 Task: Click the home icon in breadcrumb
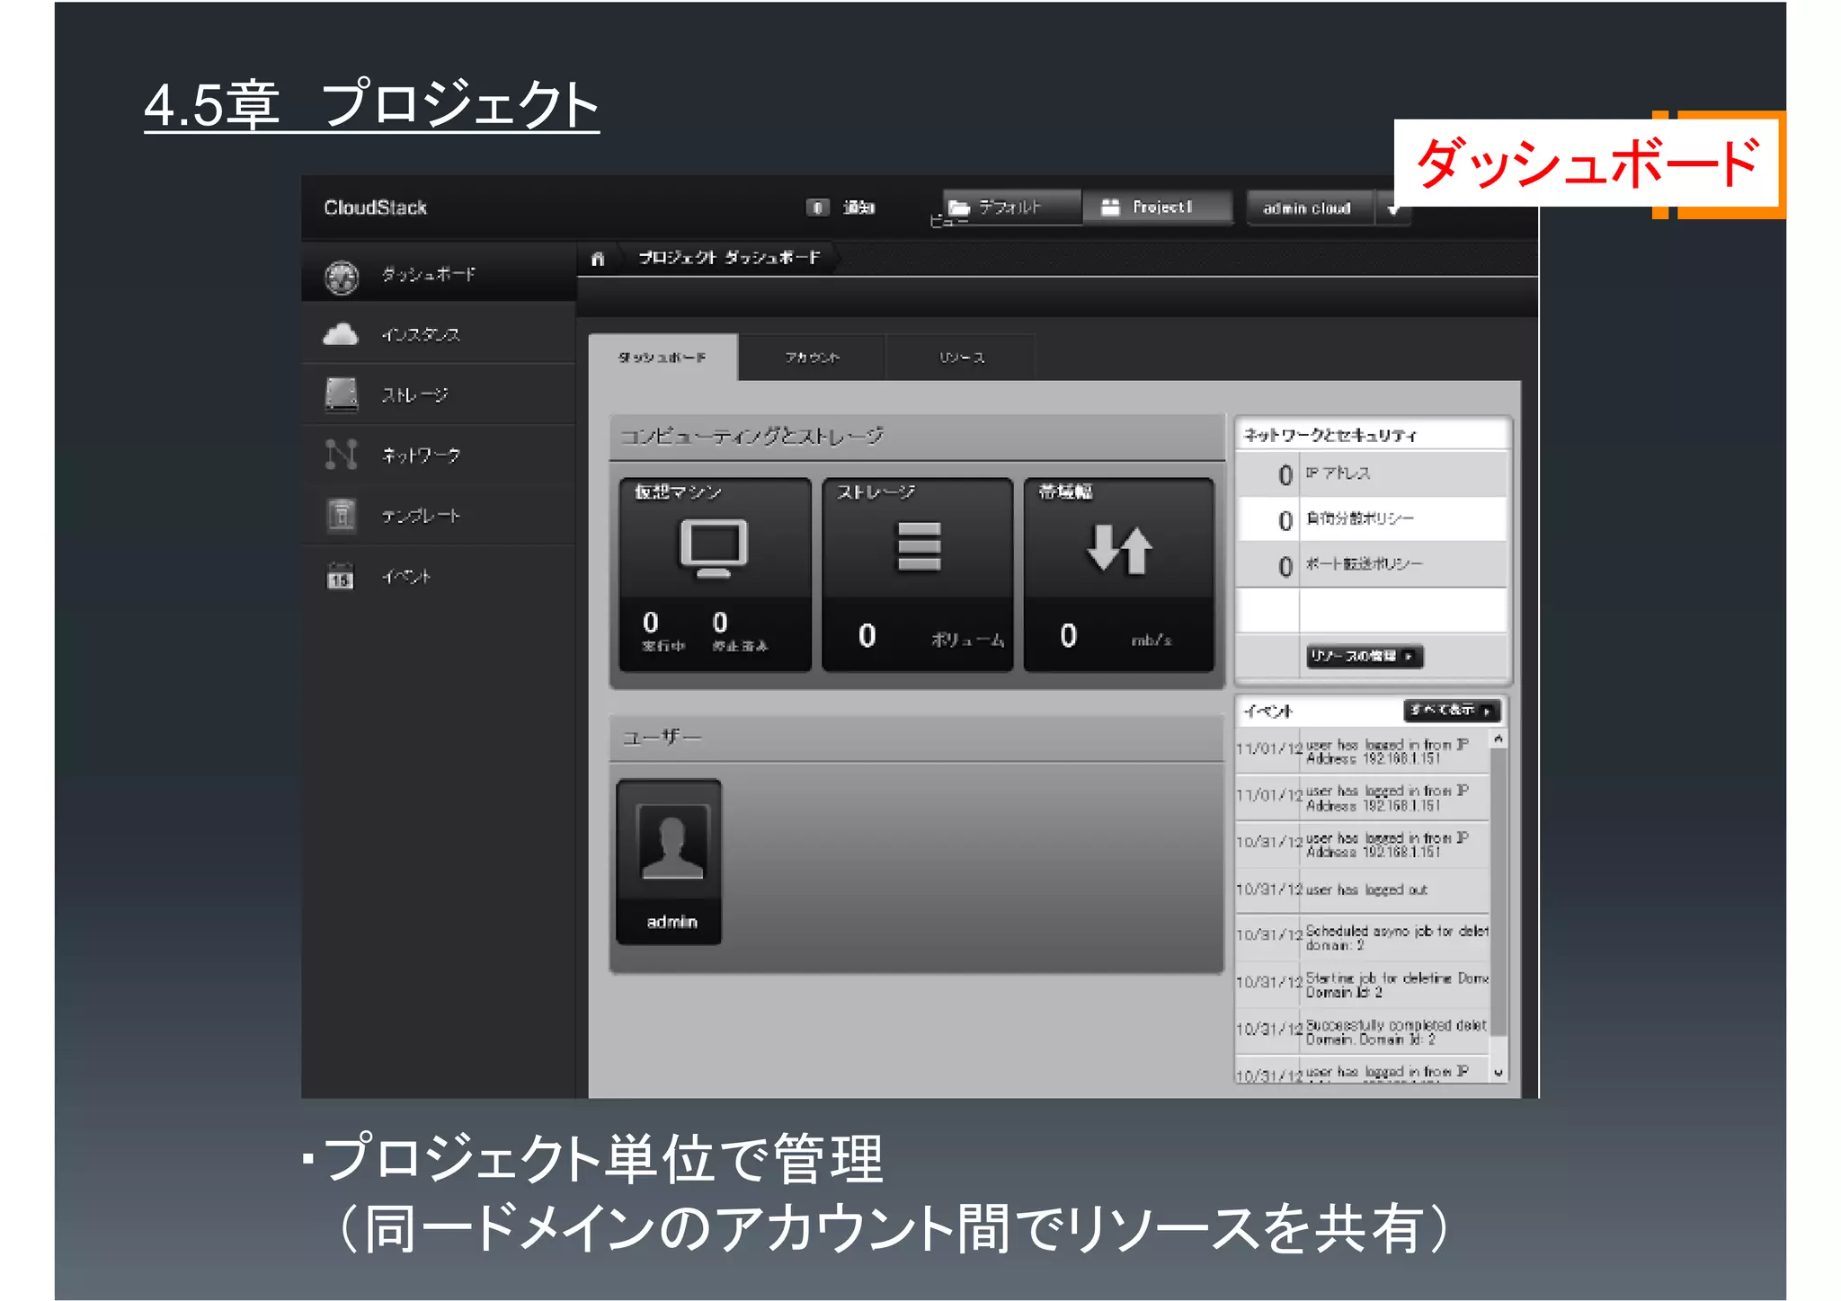point(598,259)
